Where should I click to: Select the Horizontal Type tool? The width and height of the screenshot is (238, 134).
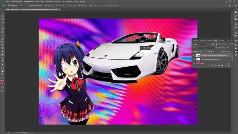pos(3,61)
